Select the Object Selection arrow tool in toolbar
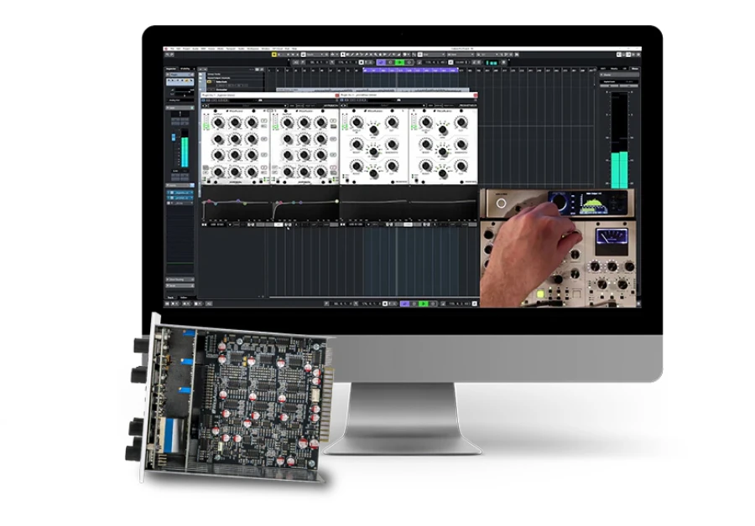 pos(343,54)
